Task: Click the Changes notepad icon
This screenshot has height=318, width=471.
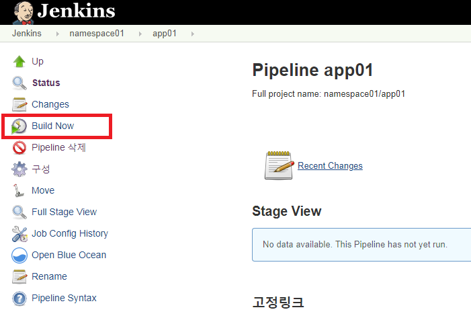Action: [19, 104]
